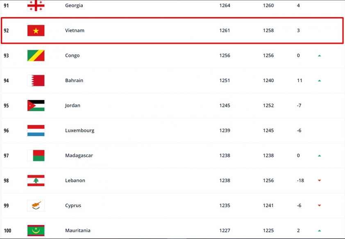Screen dimensions: 345x239
Task: Click rank number 98 for Lebanon
Action: [x=6, y=181]
